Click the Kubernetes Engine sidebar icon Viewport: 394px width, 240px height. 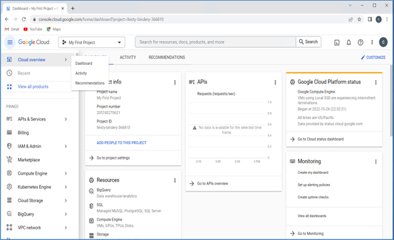point(9,186)
